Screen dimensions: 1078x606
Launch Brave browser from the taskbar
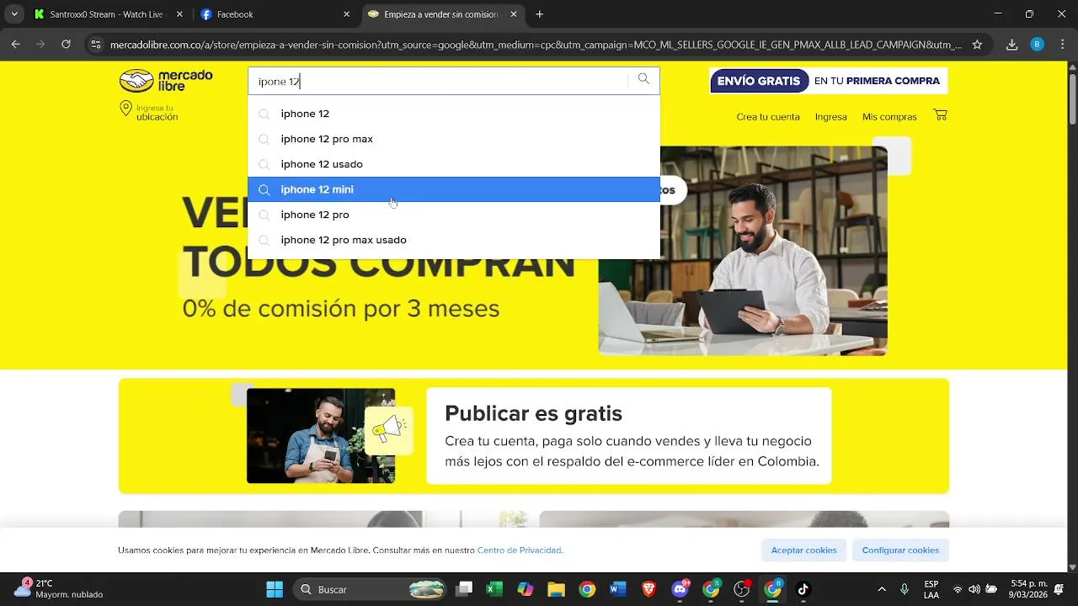[x=649, y=589]
